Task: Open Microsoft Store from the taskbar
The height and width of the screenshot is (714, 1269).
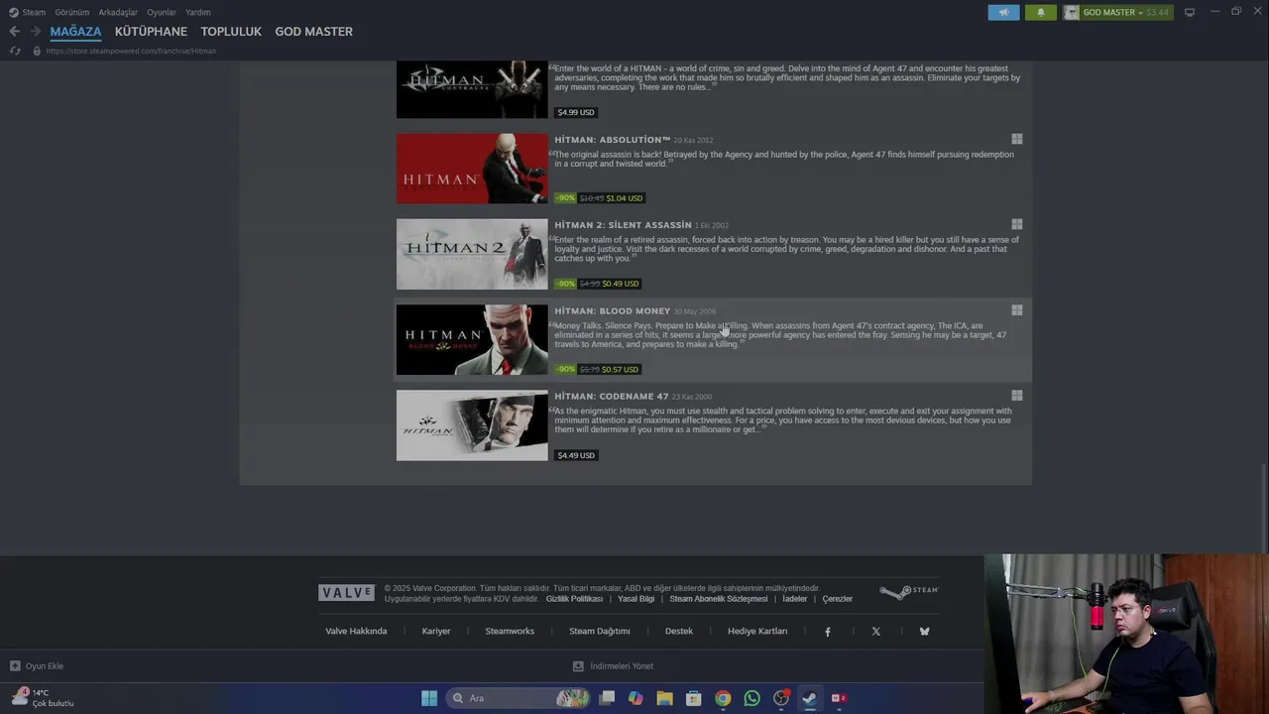Action: pyautogui.click(x=694, y=698)
